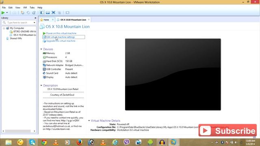The width and height of the screenshot is (260, 146).
Task: Select the USB Controller device row
Action: (x=63, y=69)
